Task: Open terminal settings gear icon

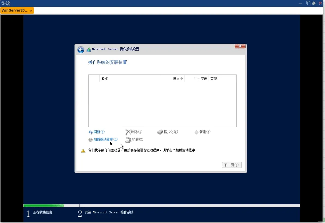Action: coord(314,3)
